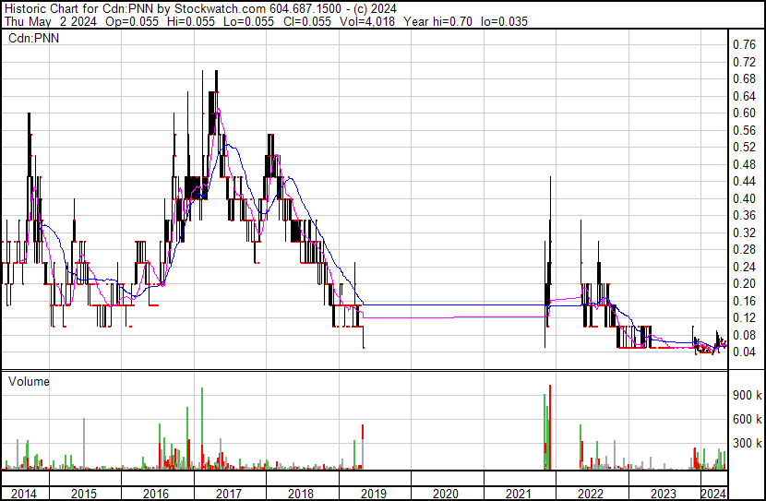The height and width of the screenshot is (501, 766).
Task: Click the Lo=0.055 value in header
Action: coord(248,21)
